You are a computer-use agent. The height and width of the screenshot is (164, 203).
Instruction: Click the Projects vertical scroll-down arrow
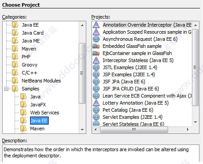[x=195, y=122]
